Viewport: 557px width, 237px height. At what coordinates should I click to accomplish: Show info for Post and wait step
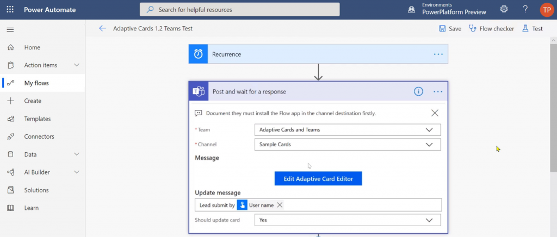click(x=418, y=91)
